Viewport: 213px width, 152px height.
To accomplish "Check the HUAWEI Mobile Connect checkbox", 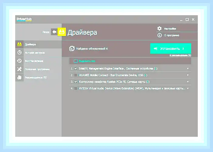I will tap(76, 75).
